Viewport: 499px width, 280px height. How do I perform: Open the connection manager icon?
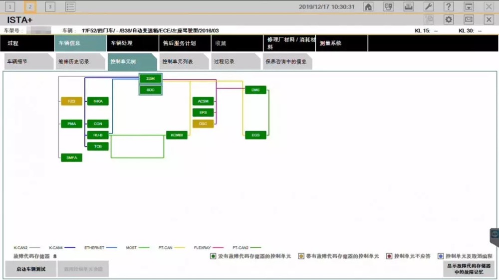point(388,6)
